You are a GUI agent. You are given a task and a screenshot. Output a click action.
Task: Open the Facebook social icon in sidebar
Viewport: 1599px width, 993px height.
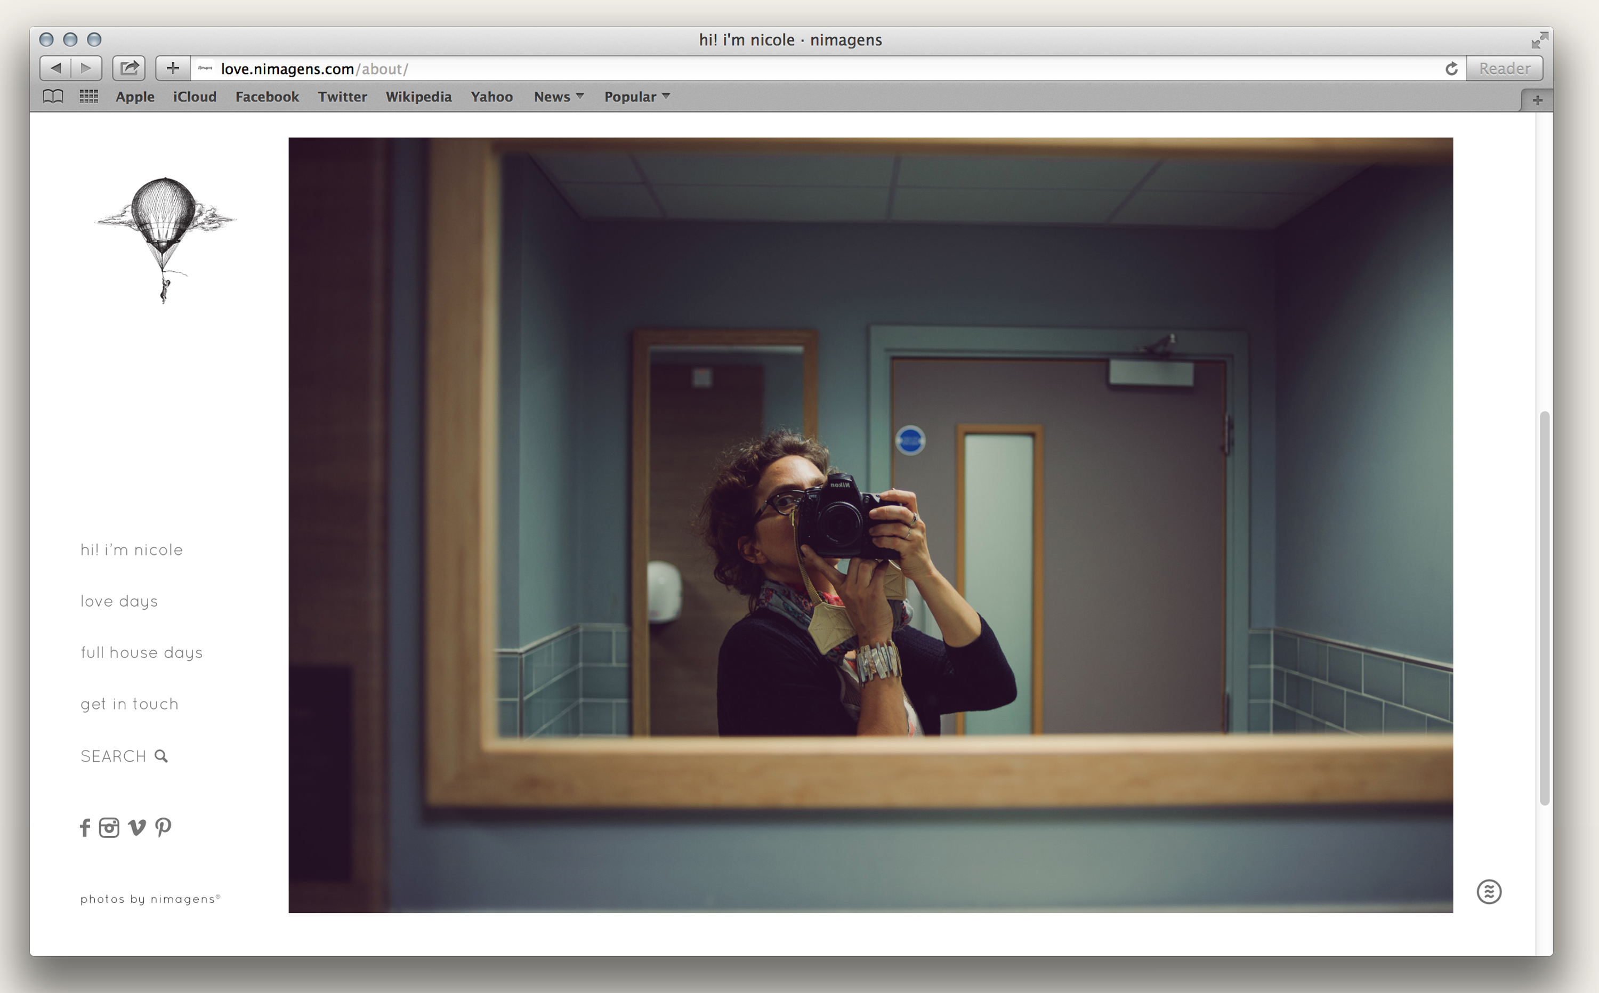click(x=85, y=827)
